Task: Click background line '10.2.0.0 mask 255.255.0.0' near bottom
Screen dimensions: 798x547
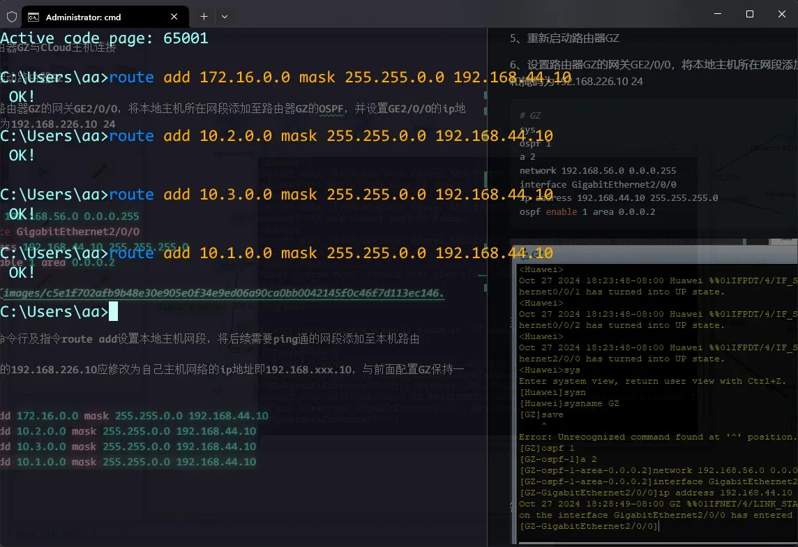Action: tap(93, 431)
